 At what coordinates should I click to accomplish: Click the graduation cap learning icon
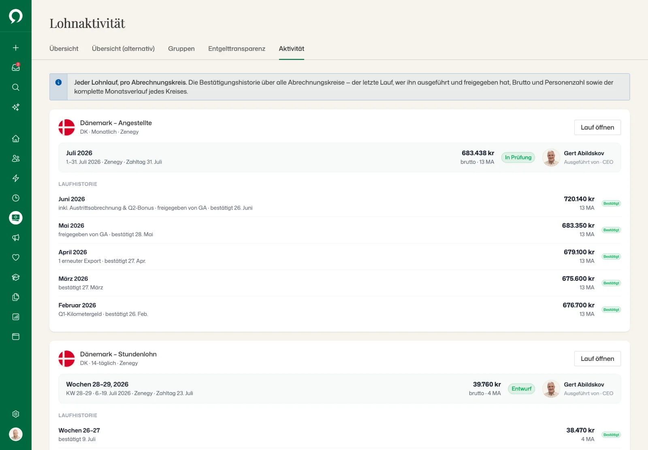(16, 277)
